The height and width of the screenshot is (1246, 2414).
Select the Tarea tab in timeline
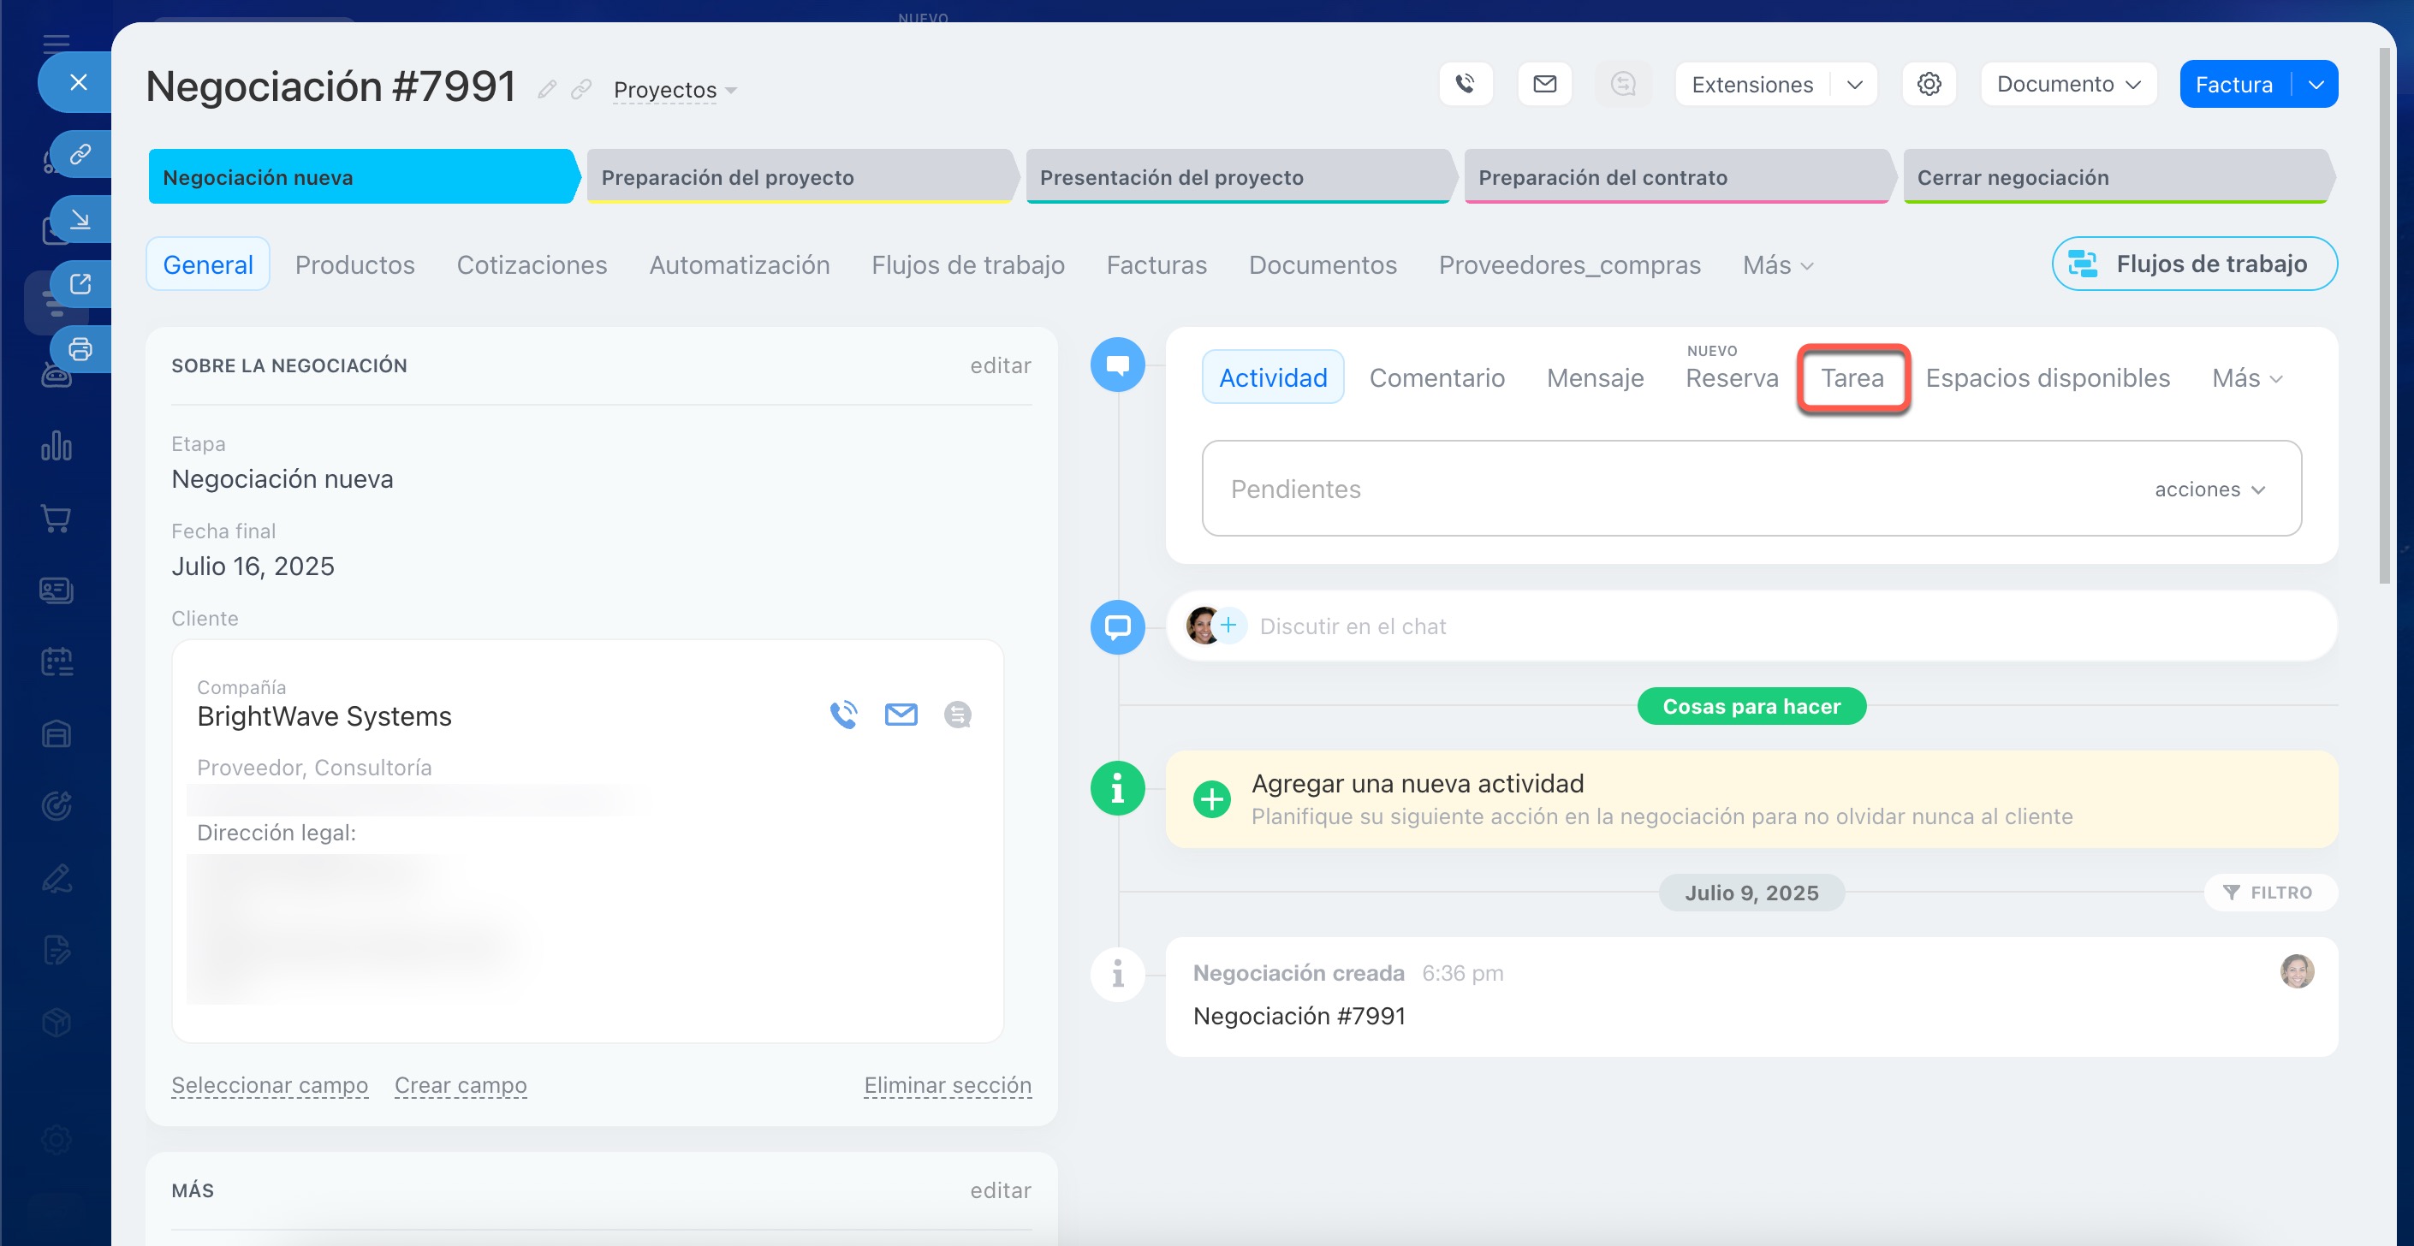[x=1852, y=377]
